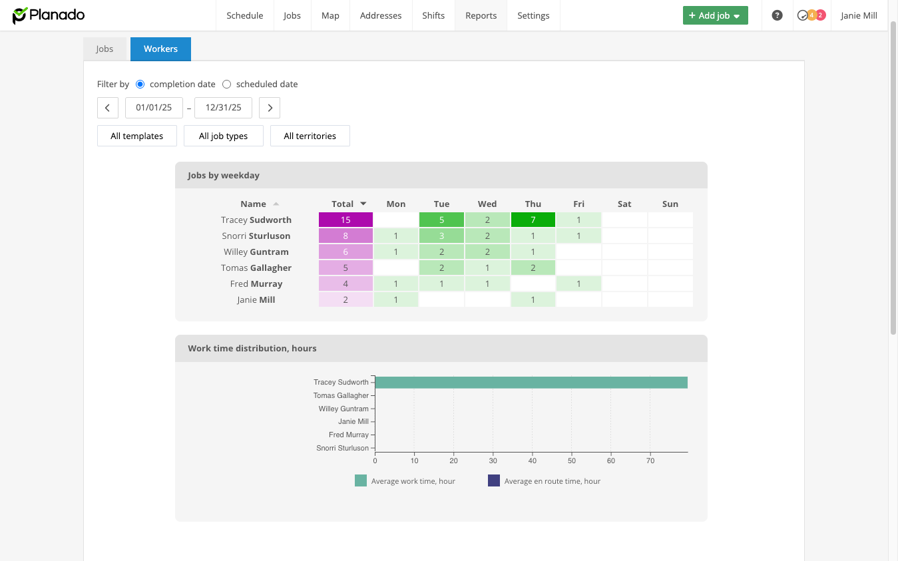Click Fred Murray's total cell 4
The height and width of the screenshot is (561, 898).
pyautogui.click(x=345, y=284)
